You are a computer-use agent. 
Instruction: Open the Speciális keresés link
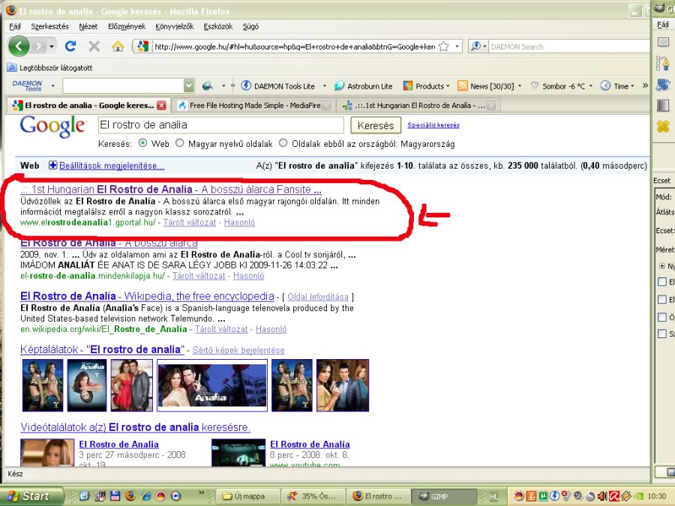coord(433,125)
